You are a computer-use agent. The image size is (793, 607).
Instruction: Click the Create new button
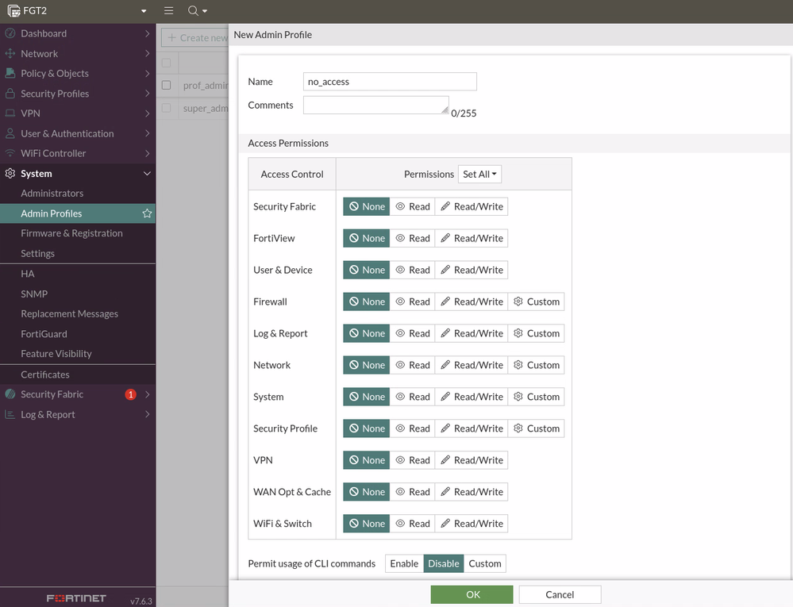coord(195,38)
